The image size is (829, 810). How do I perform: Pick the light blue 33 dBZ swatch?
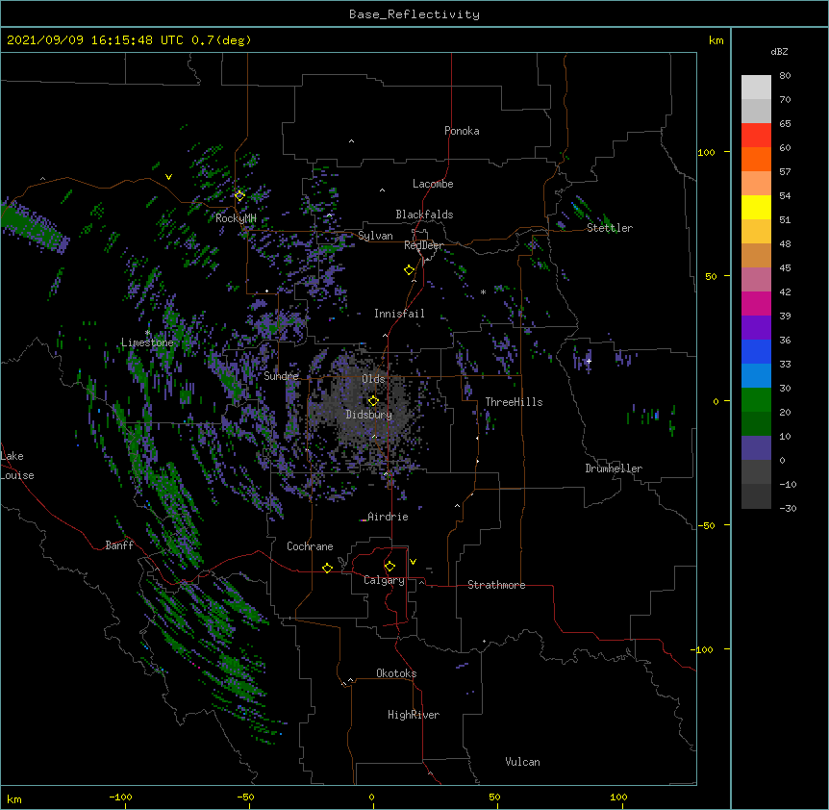[756, 376]
